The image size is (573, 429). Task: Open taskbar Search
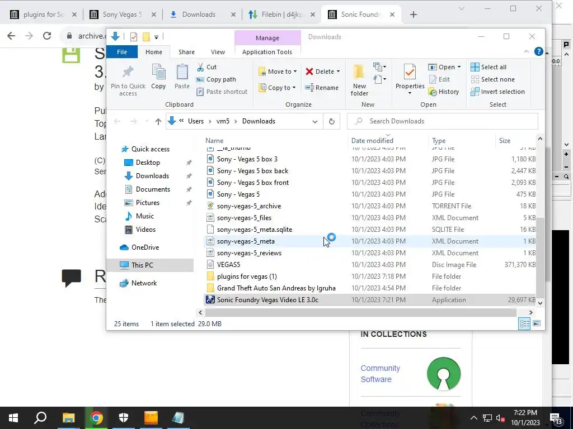point(40,418)
